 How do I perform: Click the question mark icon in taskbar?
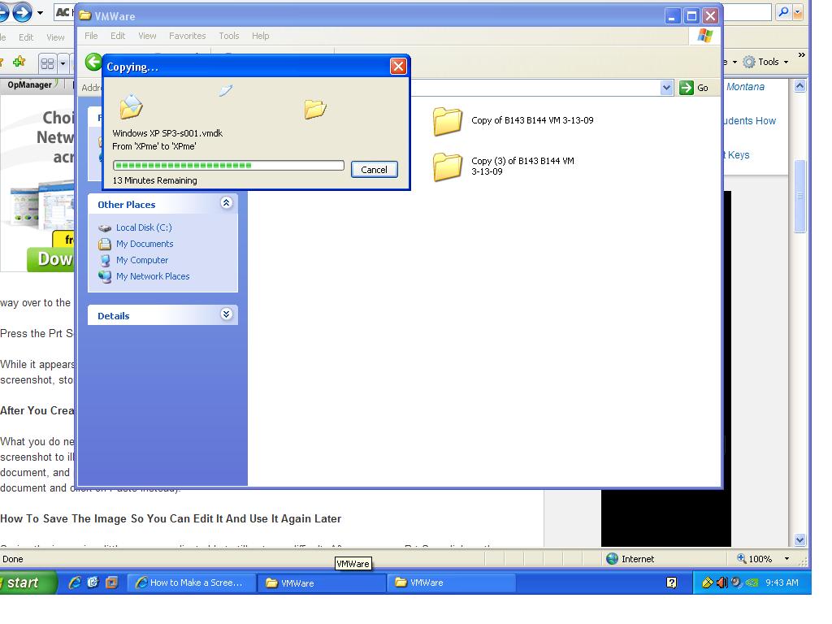671,583
